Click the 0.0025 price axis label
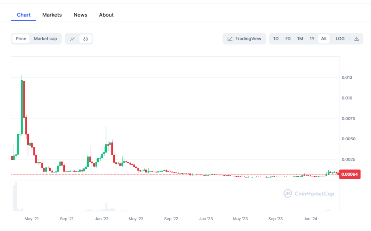Screen dimensions: 371x231 coord(348,160)
